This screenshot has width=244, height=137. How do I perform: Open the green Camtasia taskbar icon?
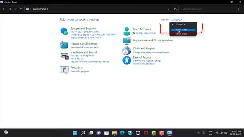tap(154, 133)
